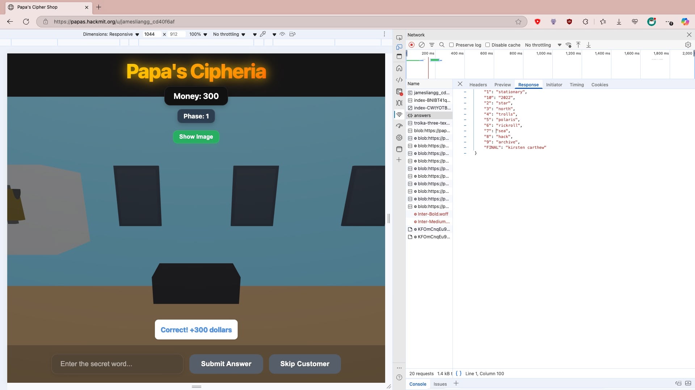Image resolution: width=695 pixels, height=390 pixels.
Task: Bookmark this page with star icon
Action: pyautogui.click(x=518, y=22)
